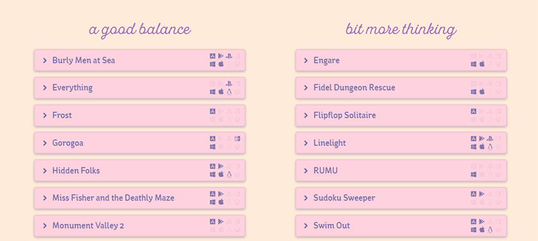Click the Windows icon on the RUMU row
The width and height of the screenshot is (538, 241).
click(x=473, y=174)
